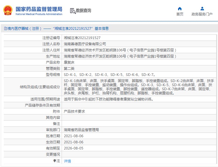Select 第二类 management category value
This screenshot has width=218, height=167.
69,68
